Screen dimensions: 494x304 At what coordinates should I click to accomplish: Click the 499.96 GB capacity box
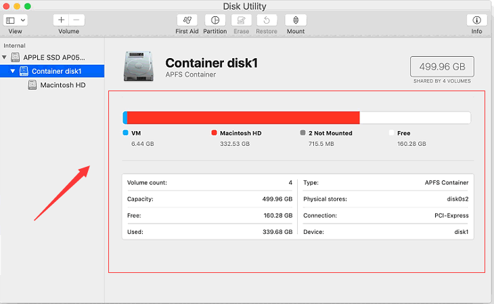click(x=442, y=66)
